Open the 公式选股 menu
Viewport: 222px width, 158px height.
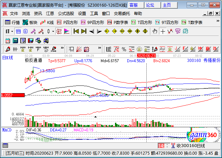(x=66, y=14)
